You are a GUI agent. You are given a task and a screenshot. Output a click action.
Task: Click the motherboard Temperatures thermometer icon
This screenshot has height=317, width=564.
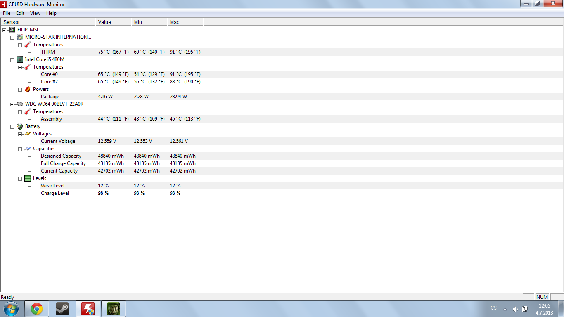28,45
